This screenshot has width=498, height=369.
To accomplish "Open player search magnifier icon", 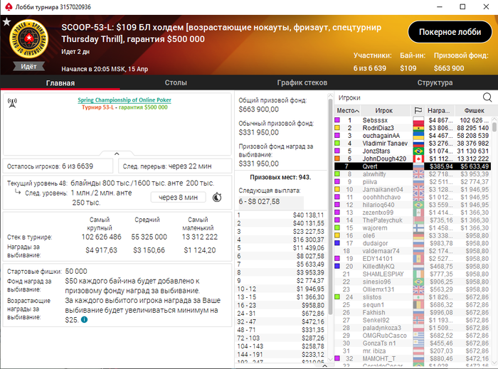I will [487, 97].
